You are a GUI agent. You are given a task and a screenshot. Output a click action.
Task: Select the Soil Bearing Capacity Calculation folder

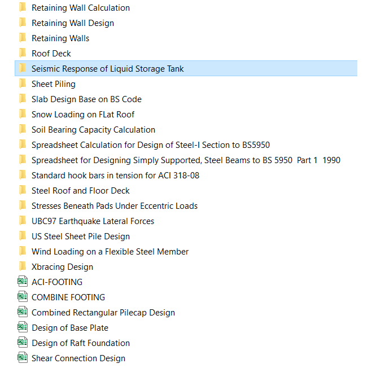(93, 130)
